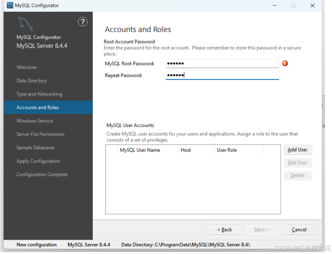Click the 'Root Account Password' heading

pos(129,42)
